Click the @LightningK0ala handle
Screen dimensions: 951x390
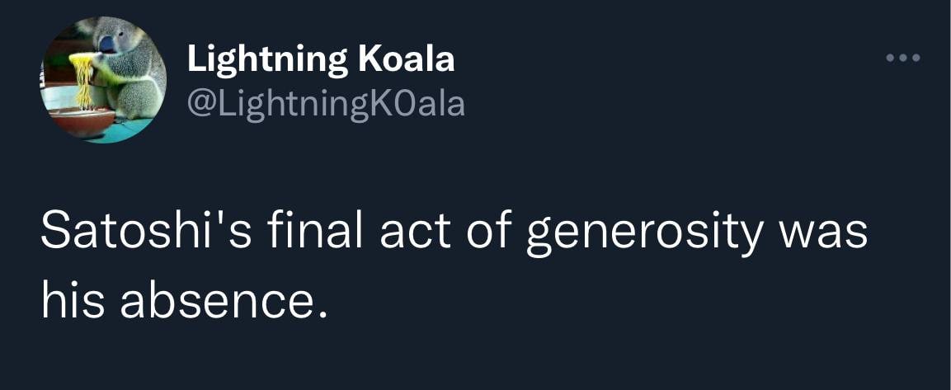326,103
